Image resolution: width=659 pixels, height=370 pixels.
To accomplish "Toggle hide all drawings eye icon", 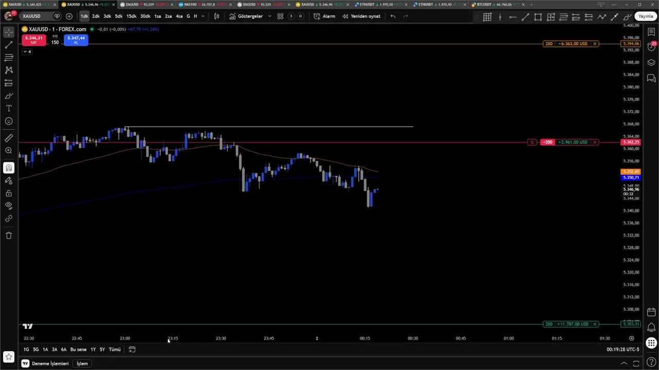I will [x=9, y=206].
